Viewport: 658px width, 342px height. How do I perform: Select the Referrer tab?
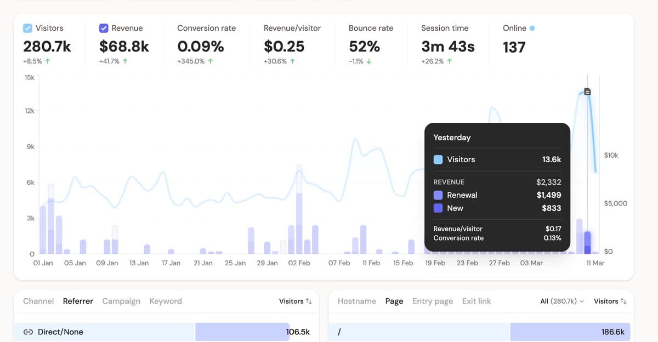(x=78, y=301)
